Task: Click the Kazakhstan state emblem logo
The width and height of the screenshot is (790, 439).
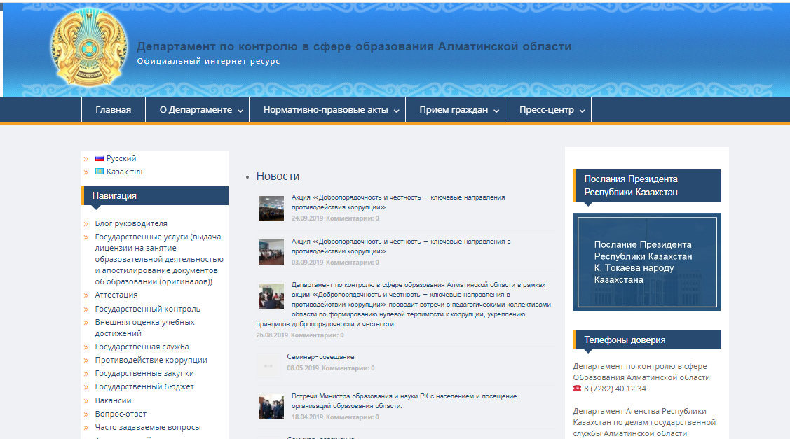Action: [x=89, y=48]
